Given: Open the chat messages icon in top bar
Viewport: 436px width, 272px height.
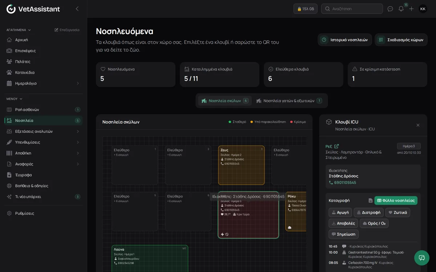Looking at the screenshot, I should [390, 9].
